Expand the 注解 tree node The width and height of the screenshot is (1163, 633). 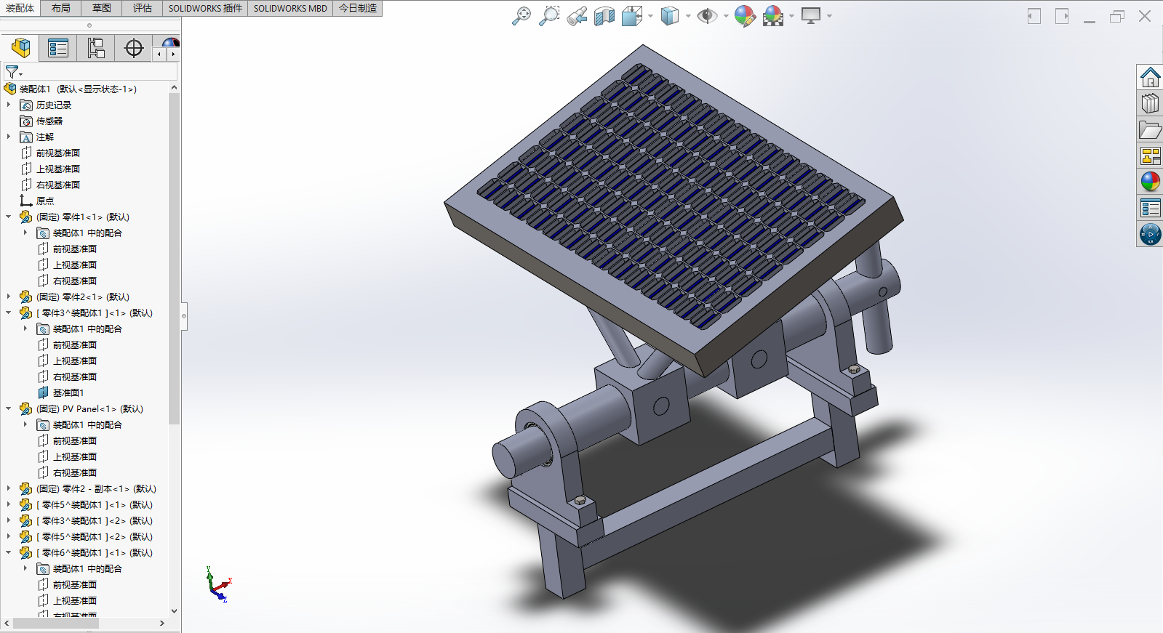(x=9, y=137)
